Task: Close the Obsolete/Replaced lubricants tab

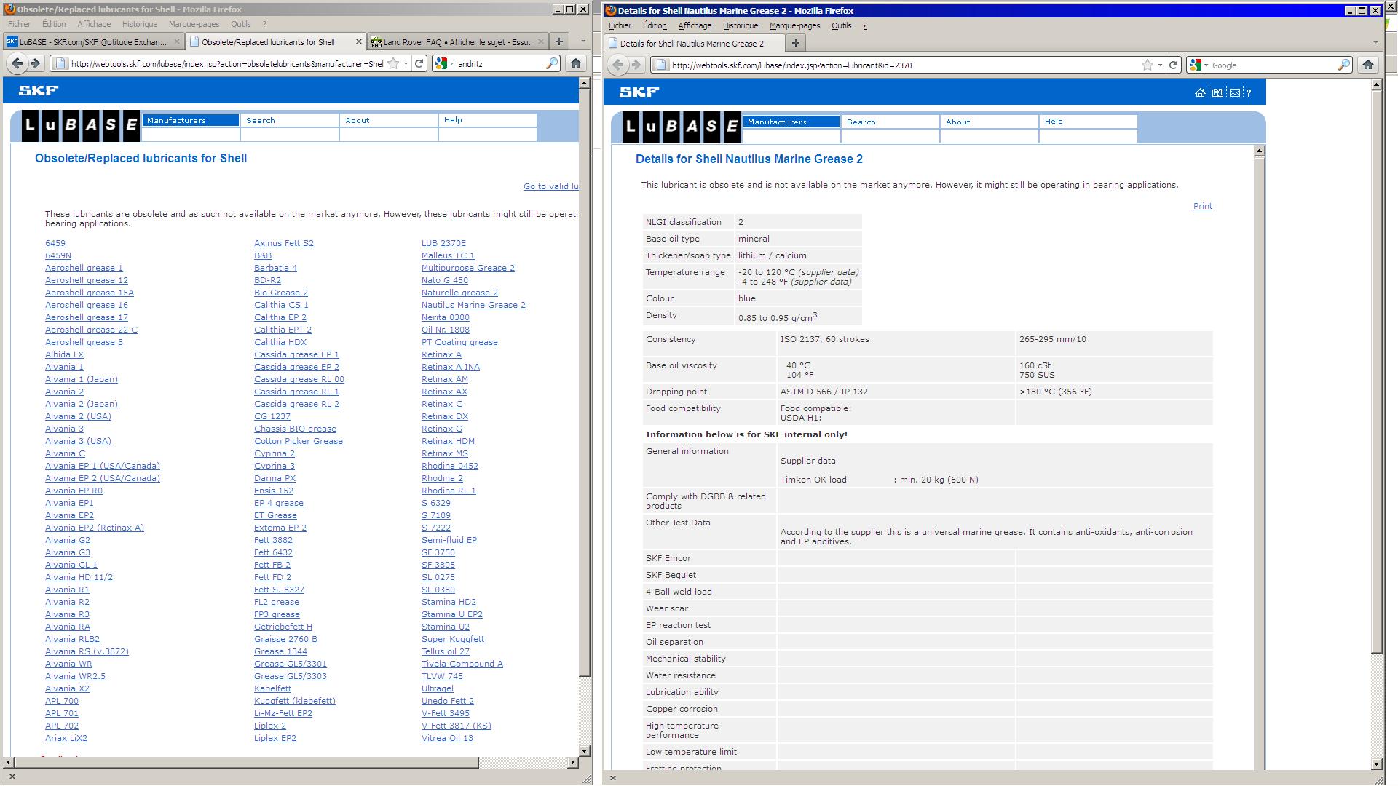Action: [x=358, y=42]
